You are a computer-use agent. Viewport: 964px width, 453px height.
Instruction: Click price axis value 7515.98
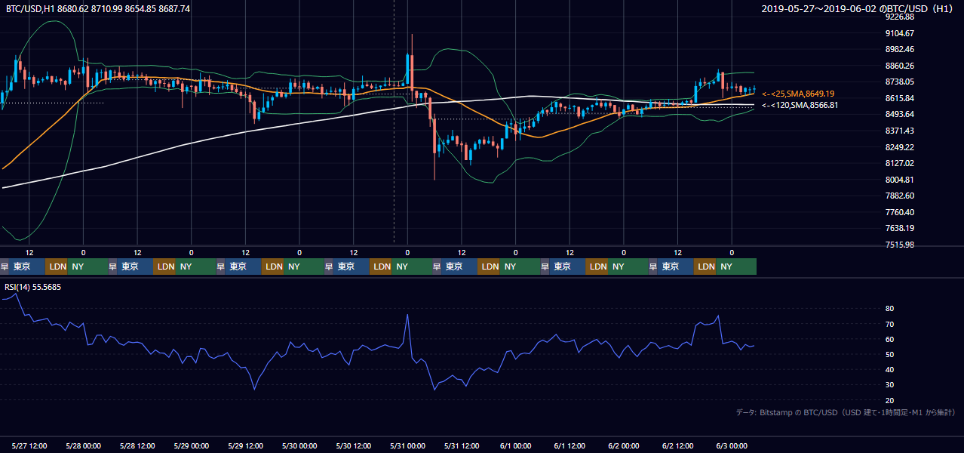[x=900, y=245]
